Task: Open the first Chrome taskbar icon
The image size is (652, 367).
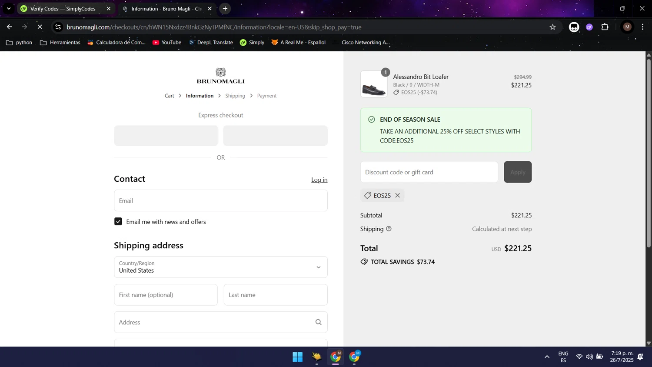Action: coord(336,357)
